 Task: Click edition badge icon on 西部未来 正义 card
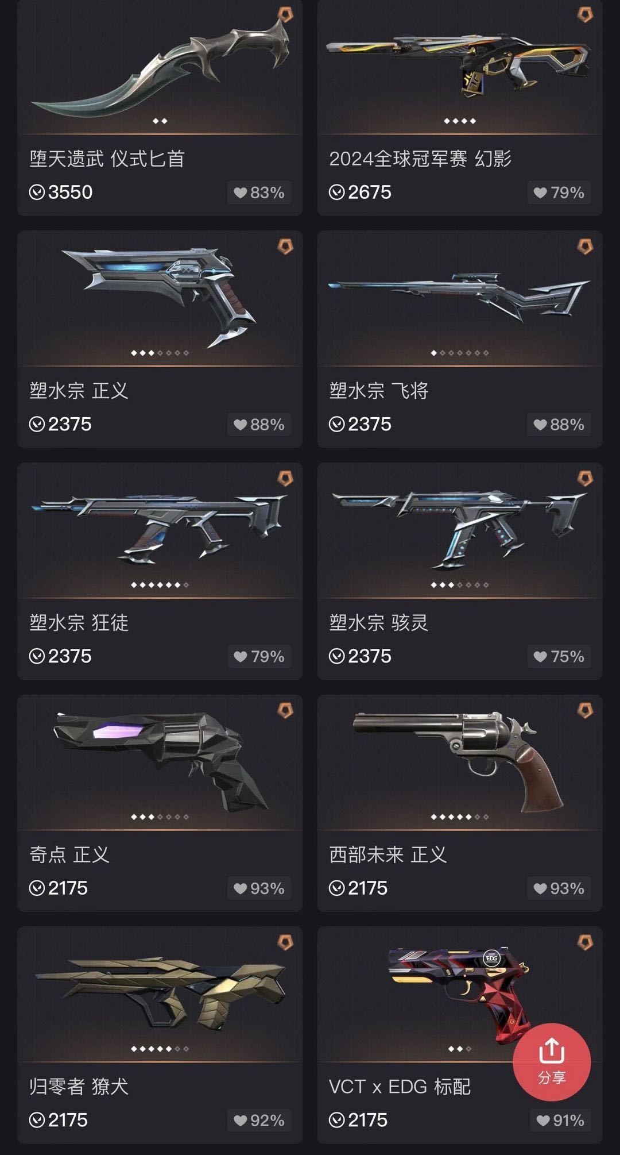tap(585, 710)
